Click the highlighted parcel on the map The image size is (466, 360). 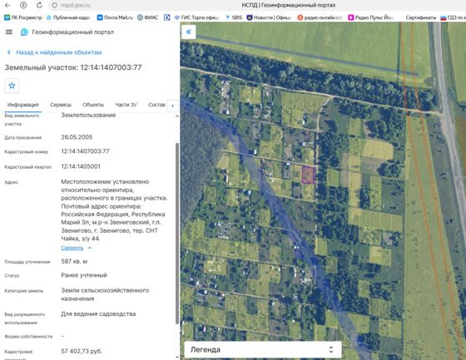[x=309, y=175]
